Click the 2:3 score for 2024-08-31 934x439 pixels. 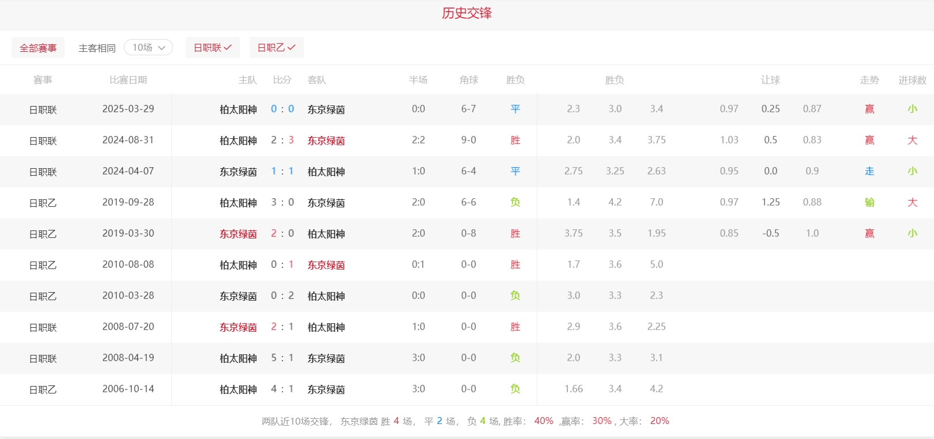pyautogui.click(x=283, y=140)
